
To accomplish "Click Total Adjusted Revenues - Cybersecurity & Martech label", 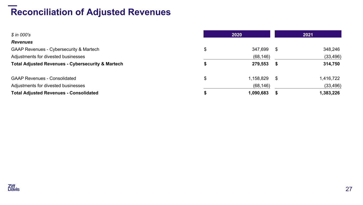I will point(67,64).
